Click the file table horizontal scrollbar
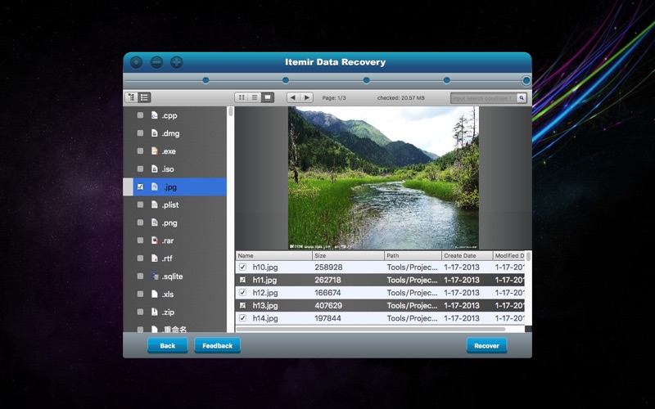 pyautogui.click(x=370, y=330)
